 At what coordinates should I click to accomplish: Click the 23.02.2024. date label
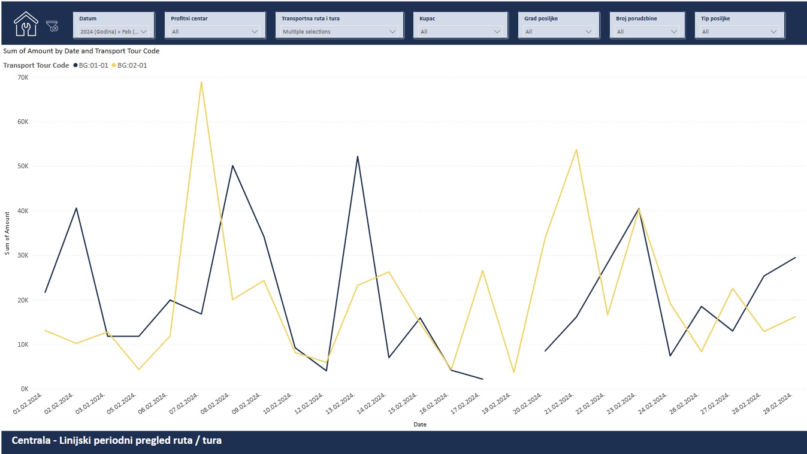[x=622, y=404]
